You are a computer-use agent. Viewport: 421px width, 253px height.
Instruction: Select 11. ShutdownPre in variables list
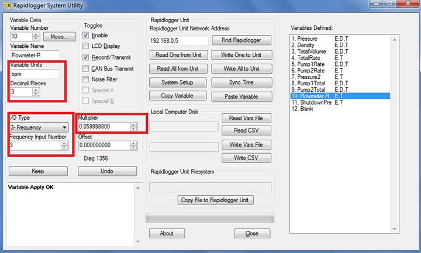340,102
